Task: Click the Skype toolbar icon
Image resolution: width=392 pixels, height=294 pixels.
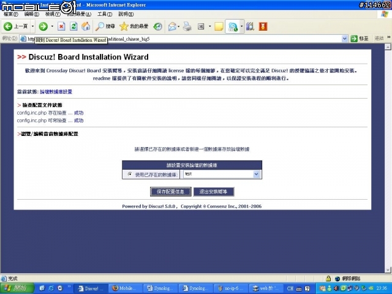Action: pos(233,26)
